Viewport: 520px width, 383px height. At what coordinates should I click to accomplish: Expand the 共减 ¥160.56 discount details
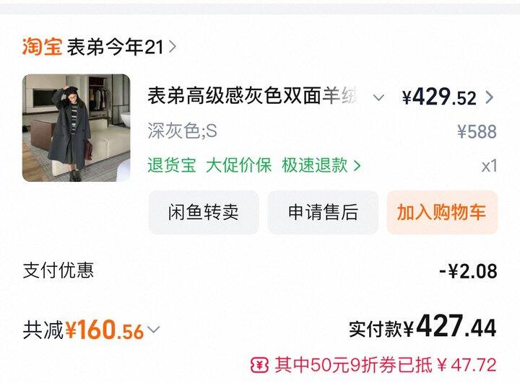154,330
